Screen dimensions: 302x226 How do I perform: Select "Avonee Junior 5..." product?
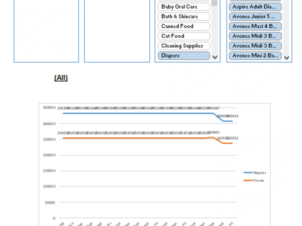[255, 17]
